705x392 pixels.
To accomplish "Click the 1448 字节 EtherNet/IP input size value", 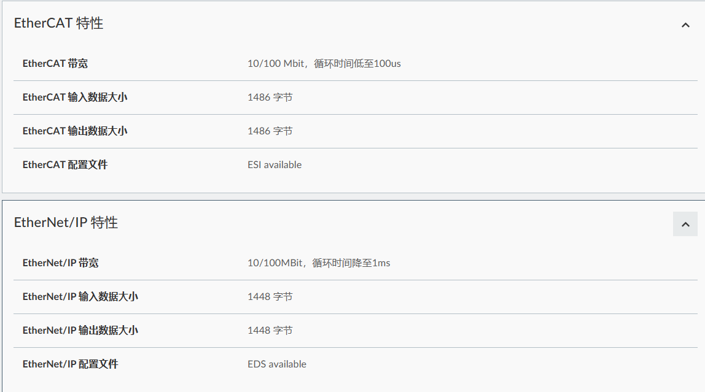I will (270, 297).
